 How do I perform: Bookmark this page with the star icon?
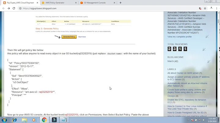(x=205, y=9)
